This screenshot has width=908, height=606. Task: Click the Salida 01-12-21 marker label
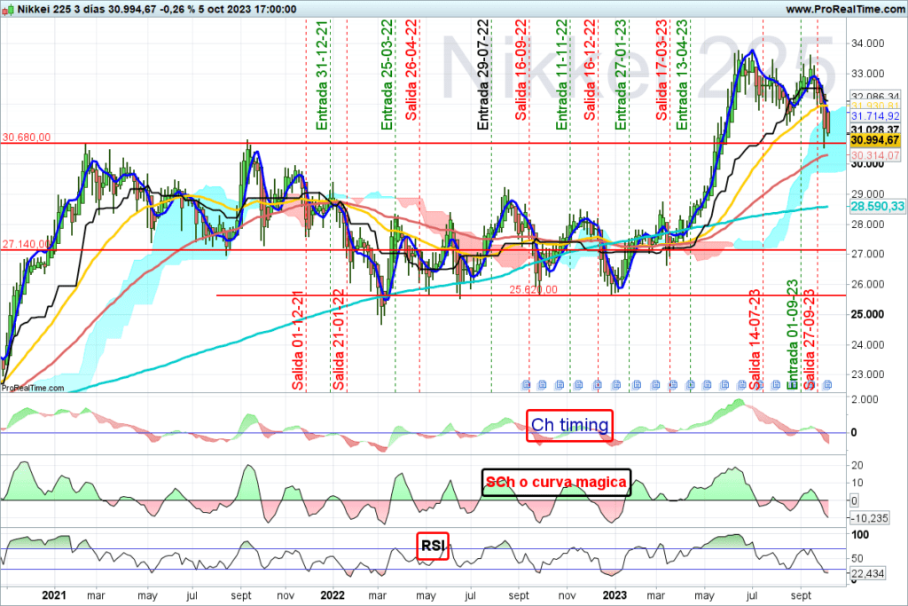(298, 340)
